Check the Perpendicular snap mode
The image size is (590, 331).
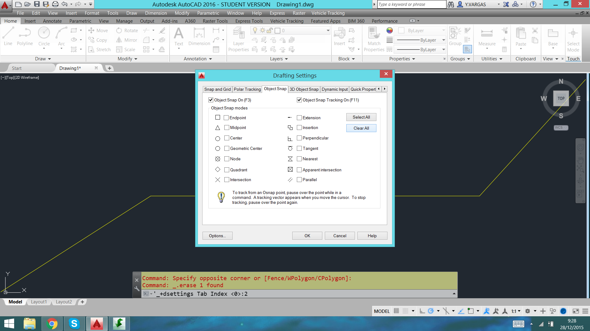point(299,138)
